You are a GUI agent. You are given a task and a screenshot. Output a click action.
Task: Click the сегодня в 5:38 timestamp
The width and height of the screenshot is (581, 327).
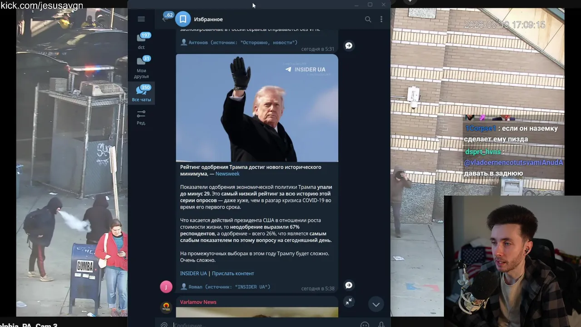click(318, 288)
